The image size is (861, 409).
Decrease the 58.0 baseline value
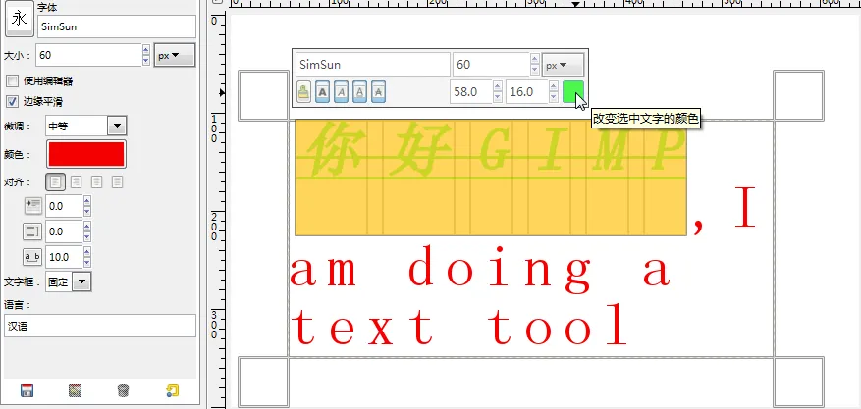pos(498,97)
